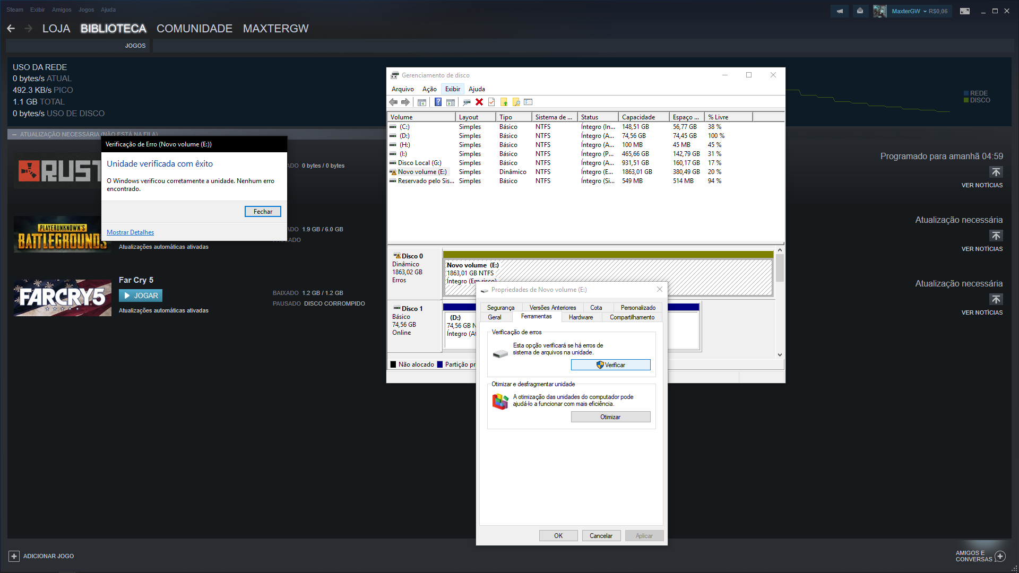Go to the LOJA section in Steam
The height and width of the screenshot is (573, 1019).
click(56, 29)
